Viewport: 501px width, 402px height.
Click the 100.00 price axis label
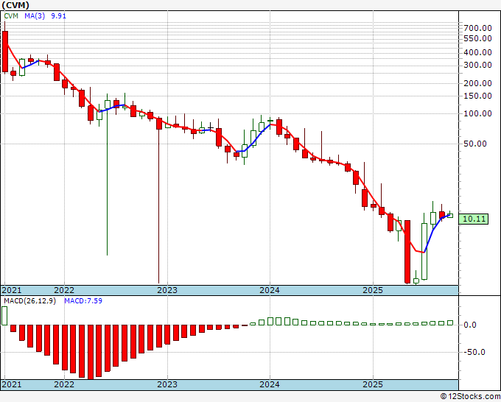coord(478,113)
